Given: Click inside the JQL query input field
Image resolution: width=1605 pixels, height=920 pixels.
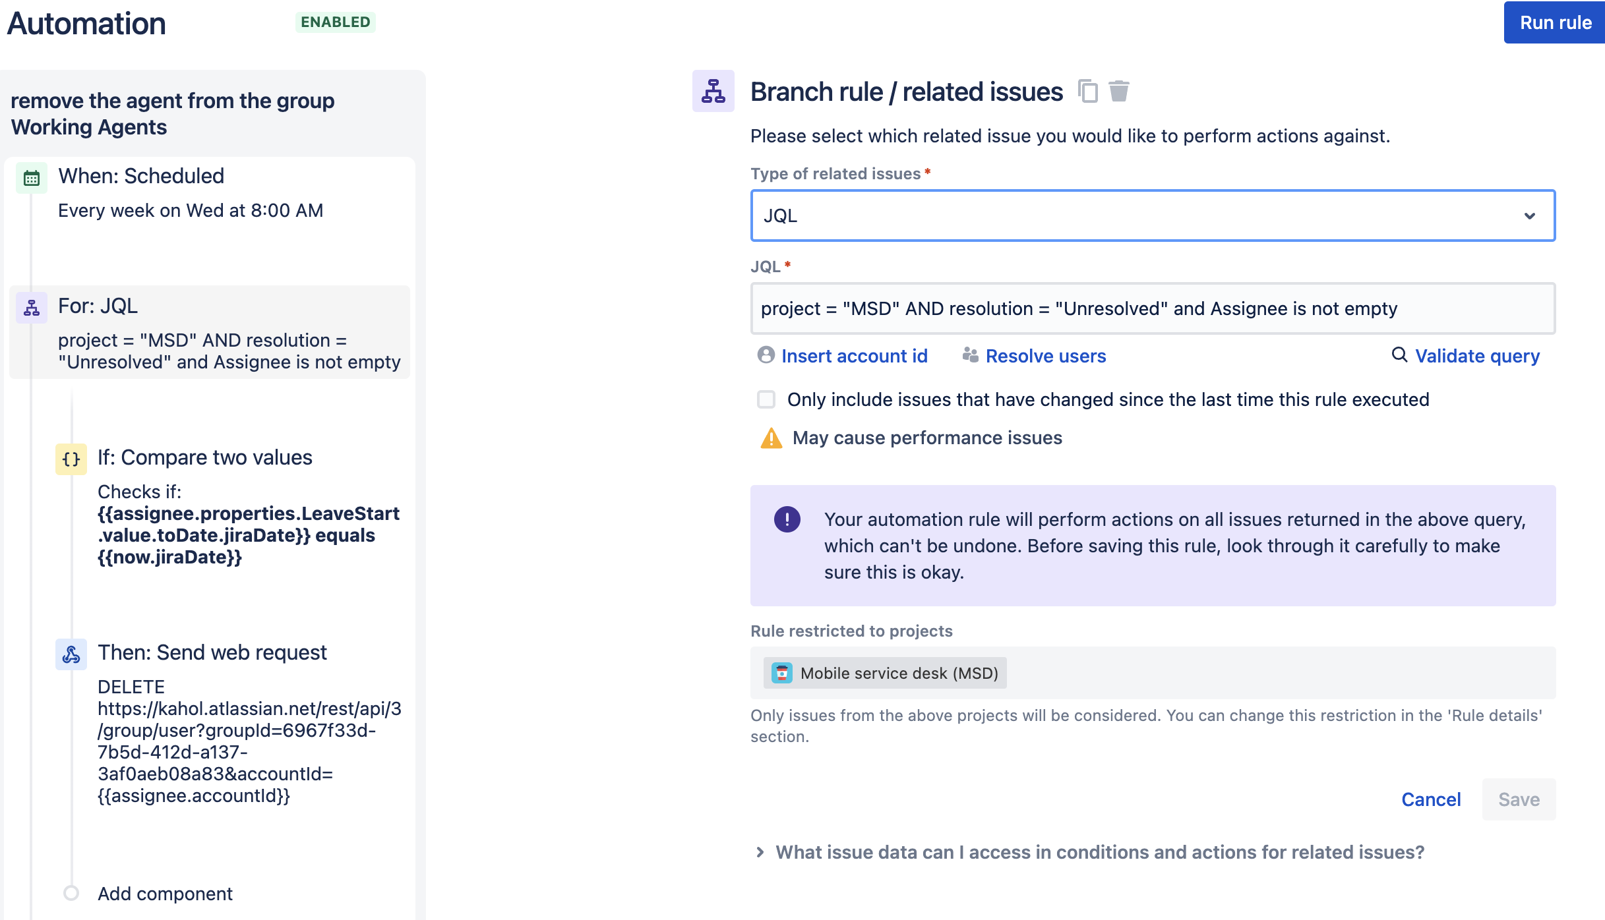Looking at the screenshot, I should (1152, 308).
